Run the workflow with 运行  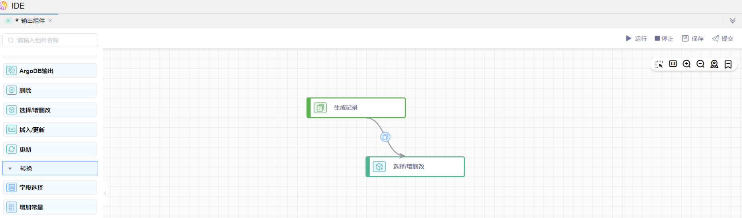(x=636, y=39)
